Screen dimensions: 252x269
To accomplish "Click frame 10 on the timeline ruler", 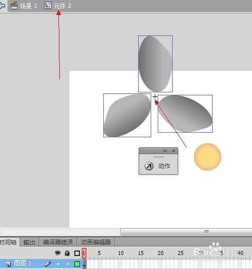I will click(121, 253).
